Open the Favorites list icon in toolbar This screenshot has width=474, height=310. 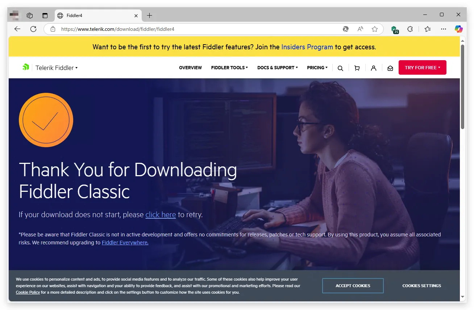point(428,29)
